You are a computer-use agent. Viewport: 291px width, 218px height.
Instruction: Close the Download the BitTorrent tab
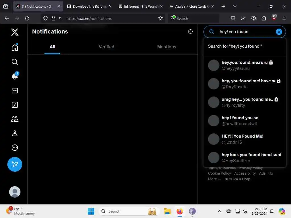point(110,6)
